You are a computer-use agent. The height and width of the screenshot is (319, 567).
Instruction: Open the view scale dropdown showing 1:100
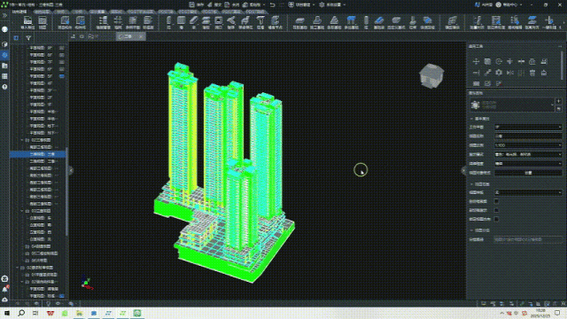(528, 145)
